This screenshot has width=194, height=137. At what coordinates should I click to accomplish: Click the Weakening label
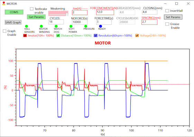pyautogui.click(x=58, y=9)
